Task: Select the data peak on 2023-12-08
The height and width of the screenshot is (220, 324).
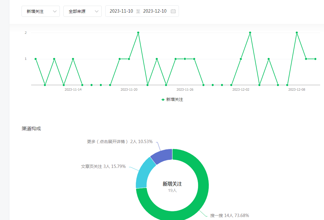Action: (x=297, y=33)
